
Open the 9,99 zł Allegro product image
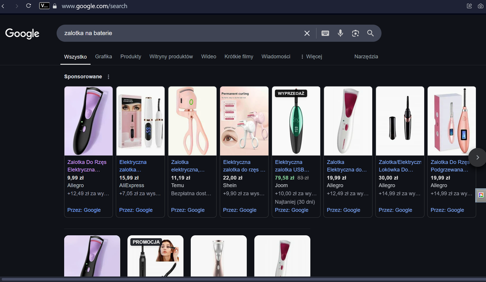click(x=89, y=121)
